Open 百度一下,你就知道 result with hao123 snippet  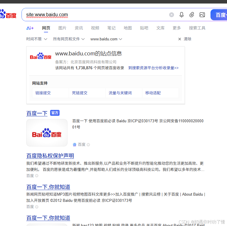pos(48,218)
